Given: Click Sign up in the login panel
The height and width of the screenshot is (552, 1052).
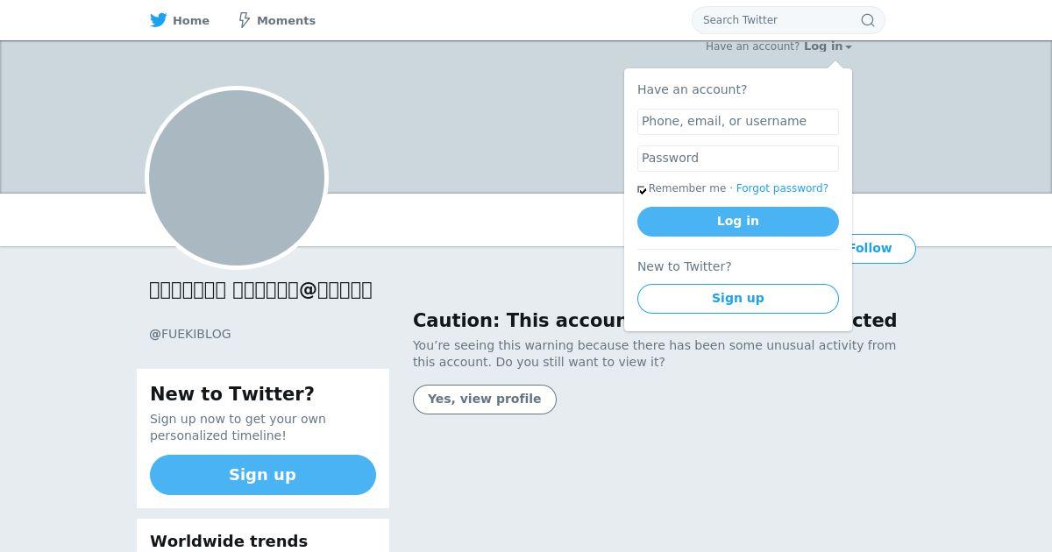Looking at the screenshot, I should tap(738, 299).
